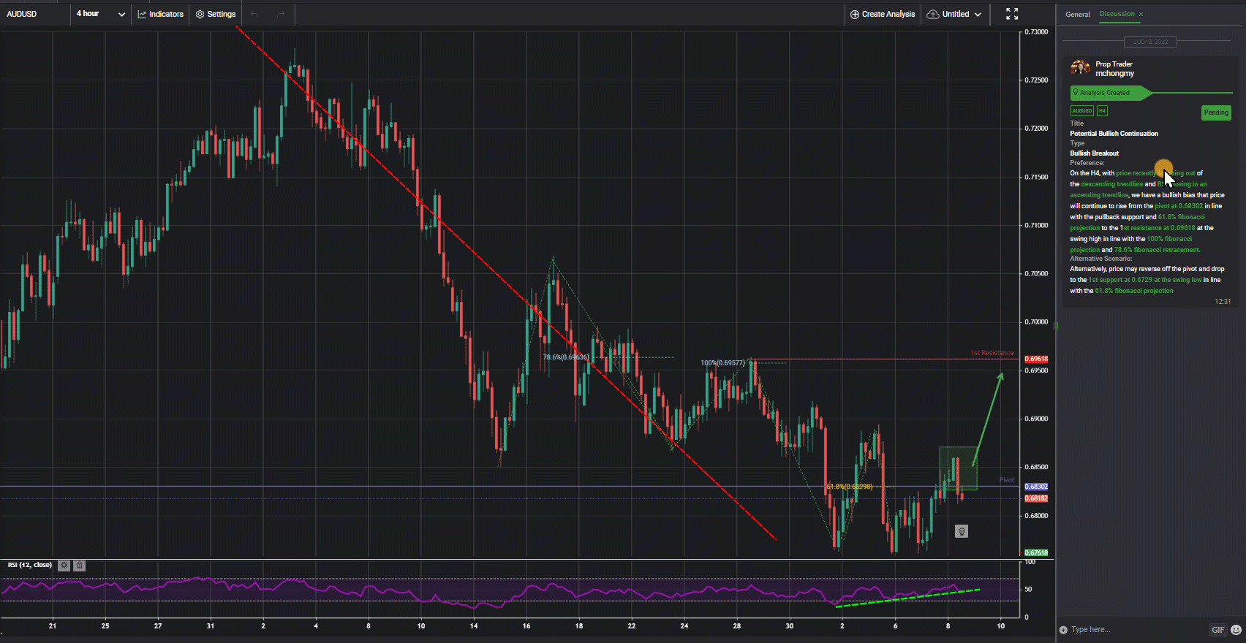Click the AUDUSD tag in analysis
Image resolution: width=1246 pixels, height=643 pixels.
(1081, 111)
